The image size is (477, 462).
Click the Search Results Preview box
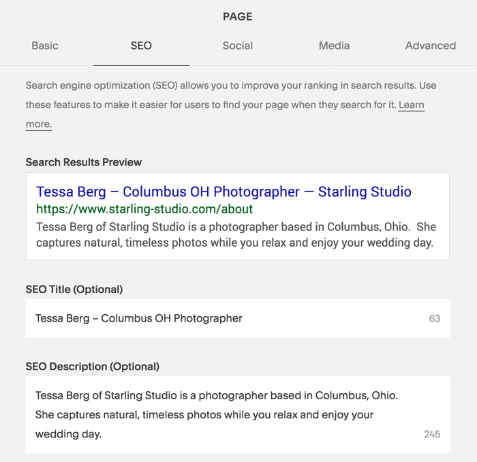pyautogui.click(x=238, y=216)
